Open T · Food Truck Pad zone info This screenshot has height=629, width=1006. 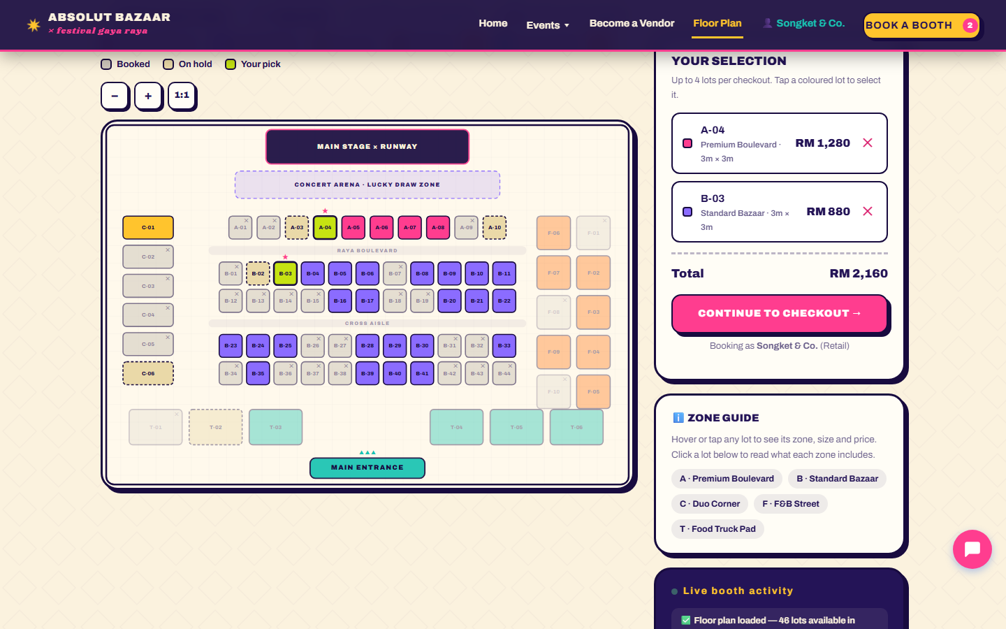tap(717, 529)
